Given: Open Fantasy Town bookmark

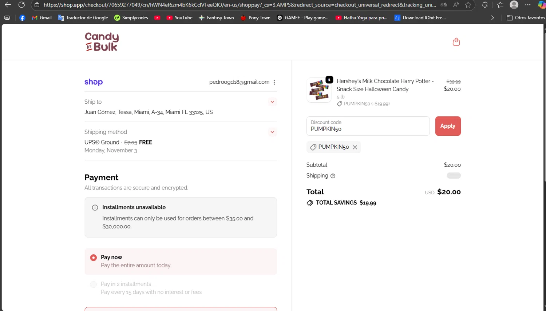Looking at the screenshot, I should 216,18.
